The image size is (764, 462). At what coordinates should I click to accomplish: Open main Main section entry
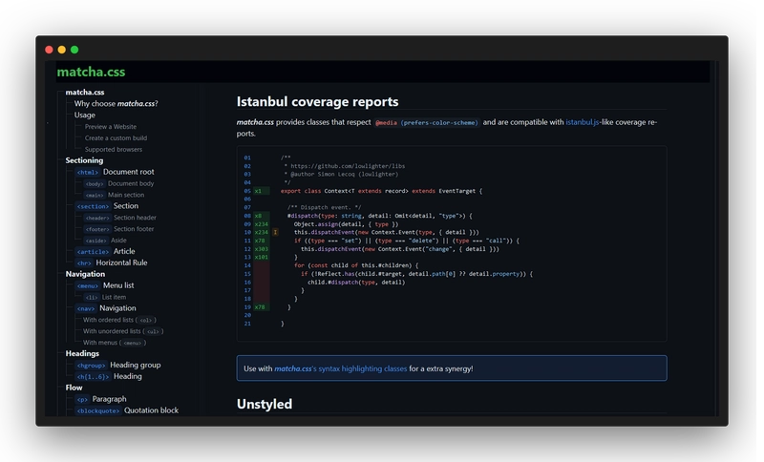pyautogui.click(x=114, y=195)
